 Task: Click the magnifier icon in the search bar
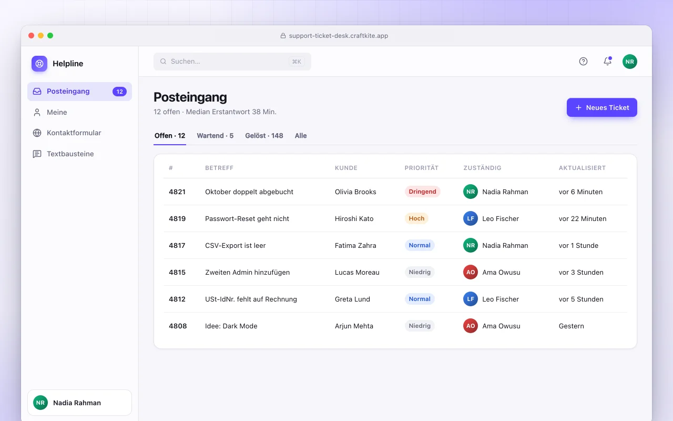pyautogui.click(x=164, y=62)
